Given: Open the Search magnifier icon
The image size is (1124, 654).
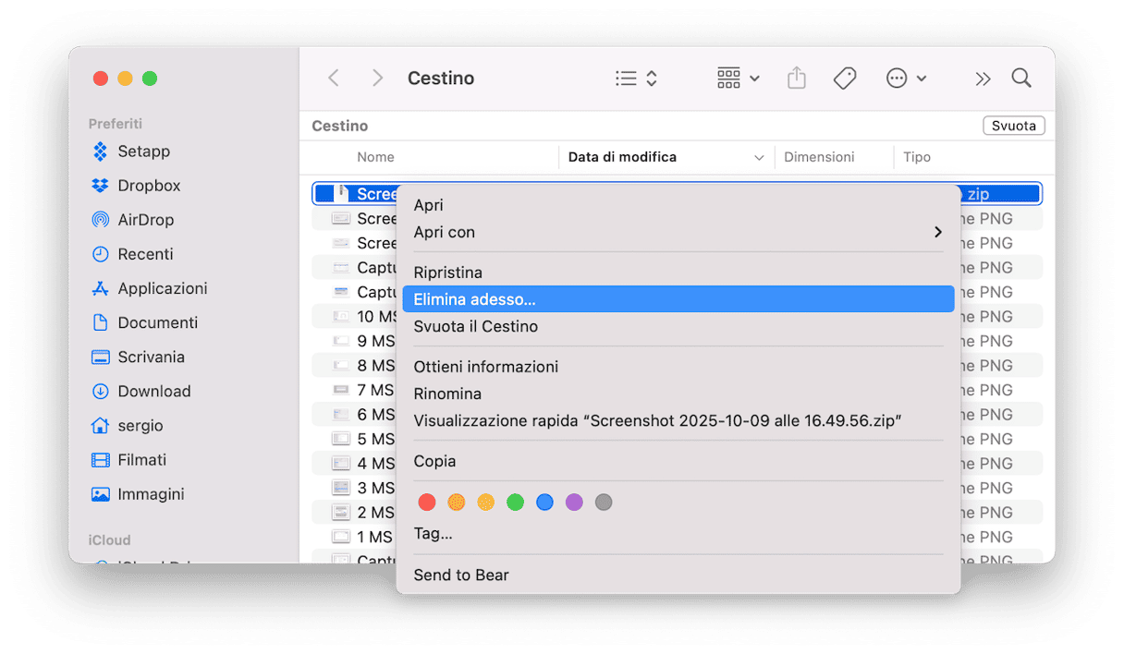Looking at the screenshot, I should 1020,79.
